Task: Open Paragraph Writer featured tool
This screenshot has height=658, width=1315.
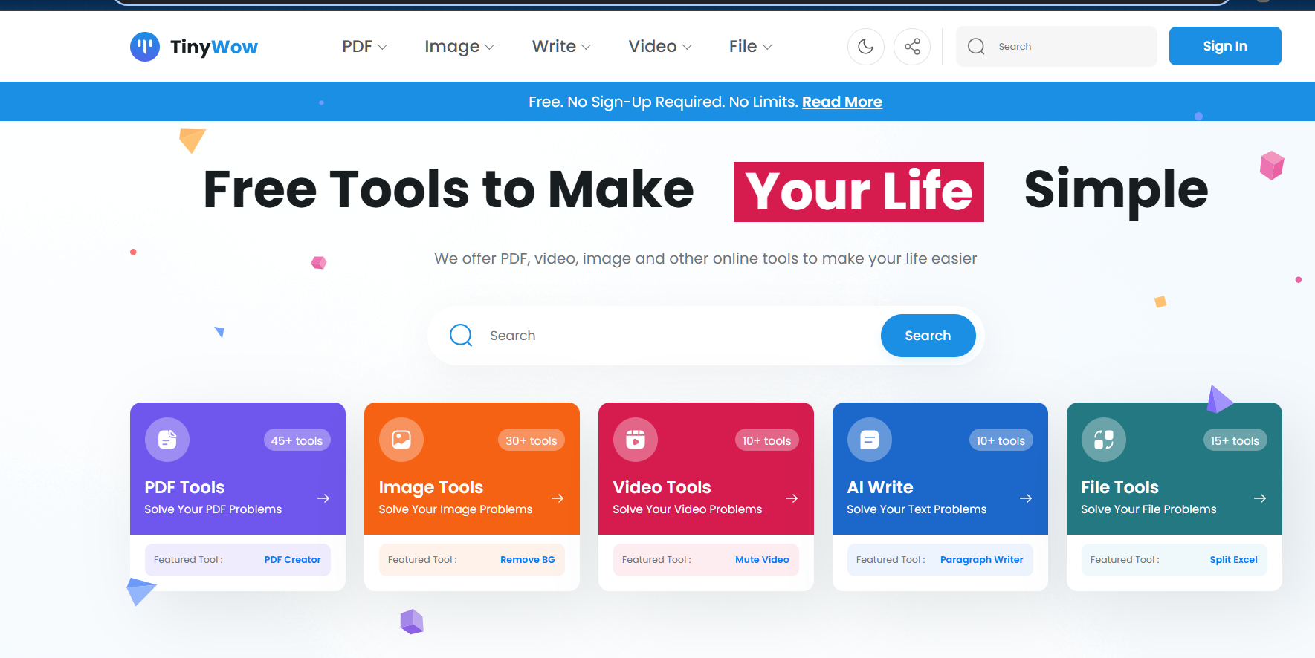Action: tap(982, 560)
